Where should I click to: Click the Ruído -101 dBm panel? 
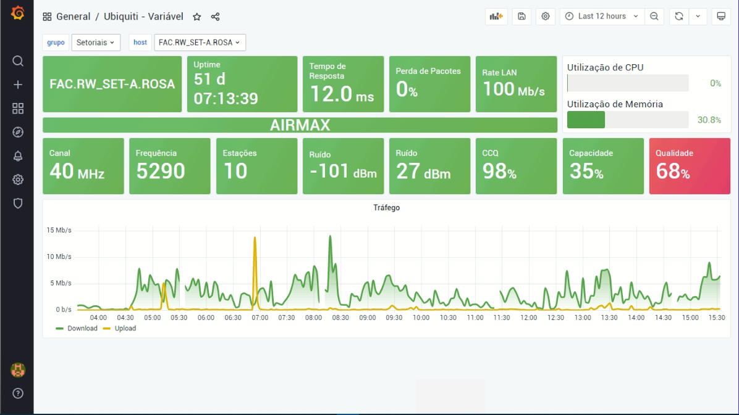[x=343, y=166]
